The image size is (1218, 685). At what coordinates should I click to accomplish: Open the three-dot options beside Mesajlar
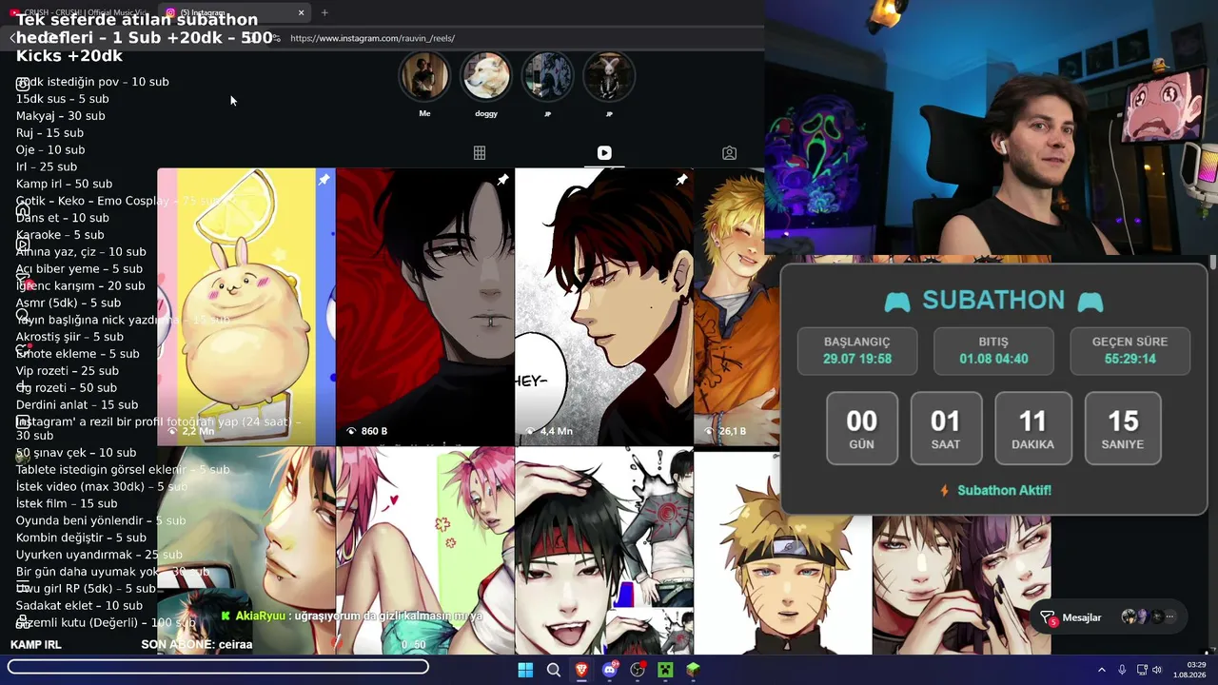pos(1170,617)
